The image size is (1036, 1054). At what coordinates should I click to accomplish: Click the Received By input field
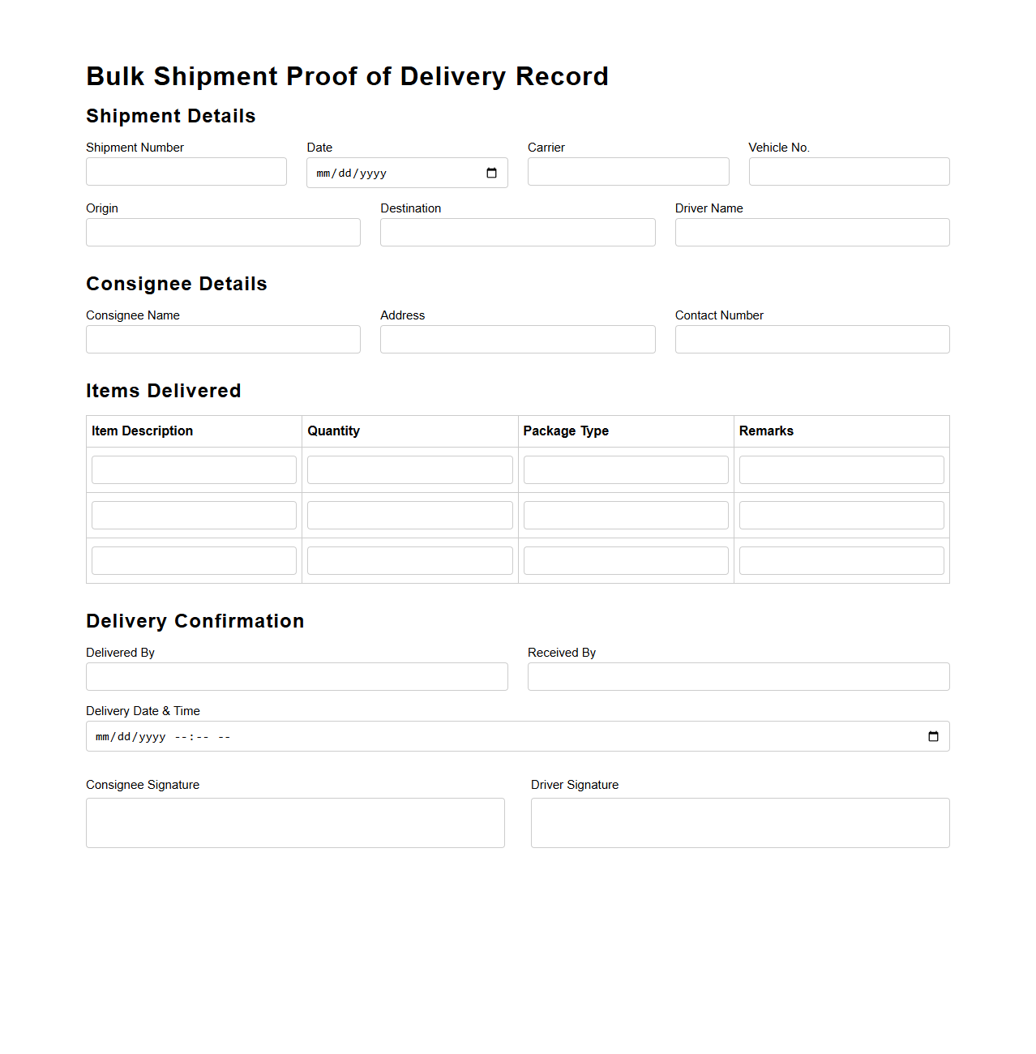738,676
